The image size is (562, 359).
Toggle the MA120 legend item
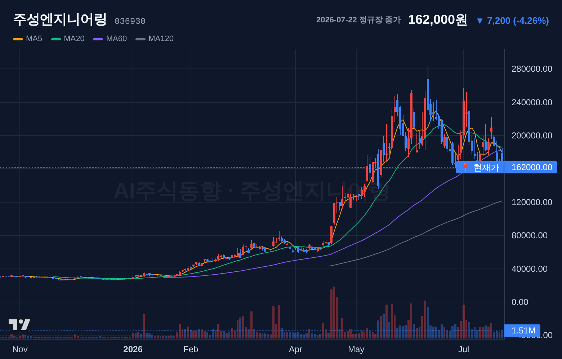coord(155,39)
